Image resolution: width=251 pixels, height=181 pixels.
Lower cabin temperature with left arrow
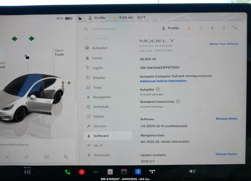17,172
